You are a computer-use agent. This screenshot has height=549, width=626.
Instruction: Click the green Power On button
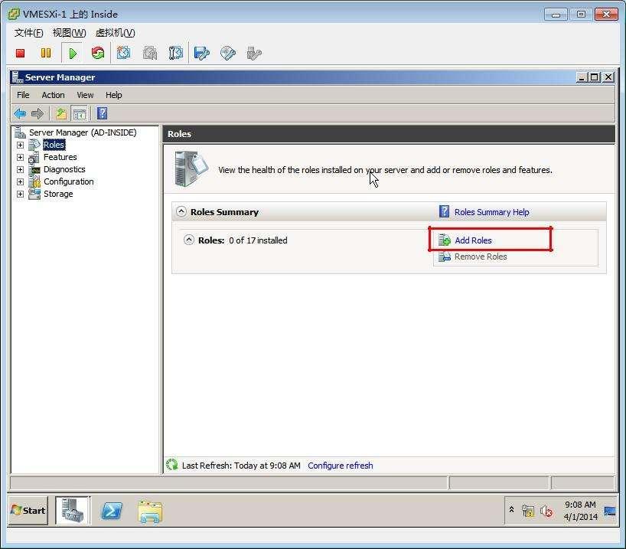73,53
